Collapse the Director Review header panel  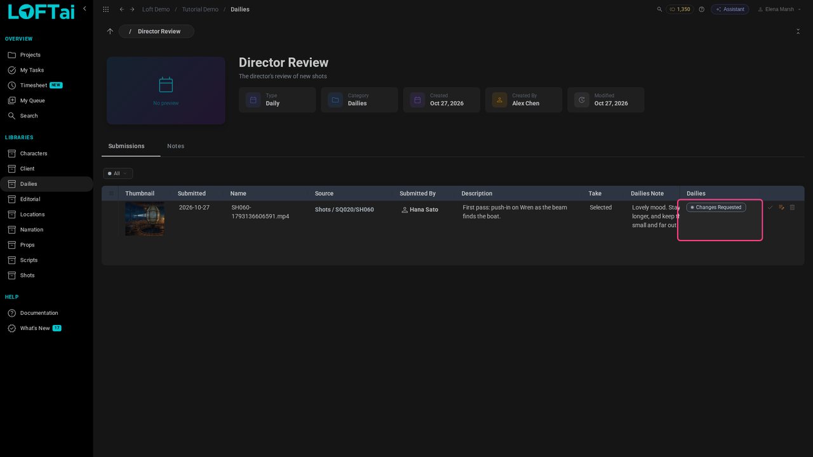pyautogui.click(x=798, y=31)
